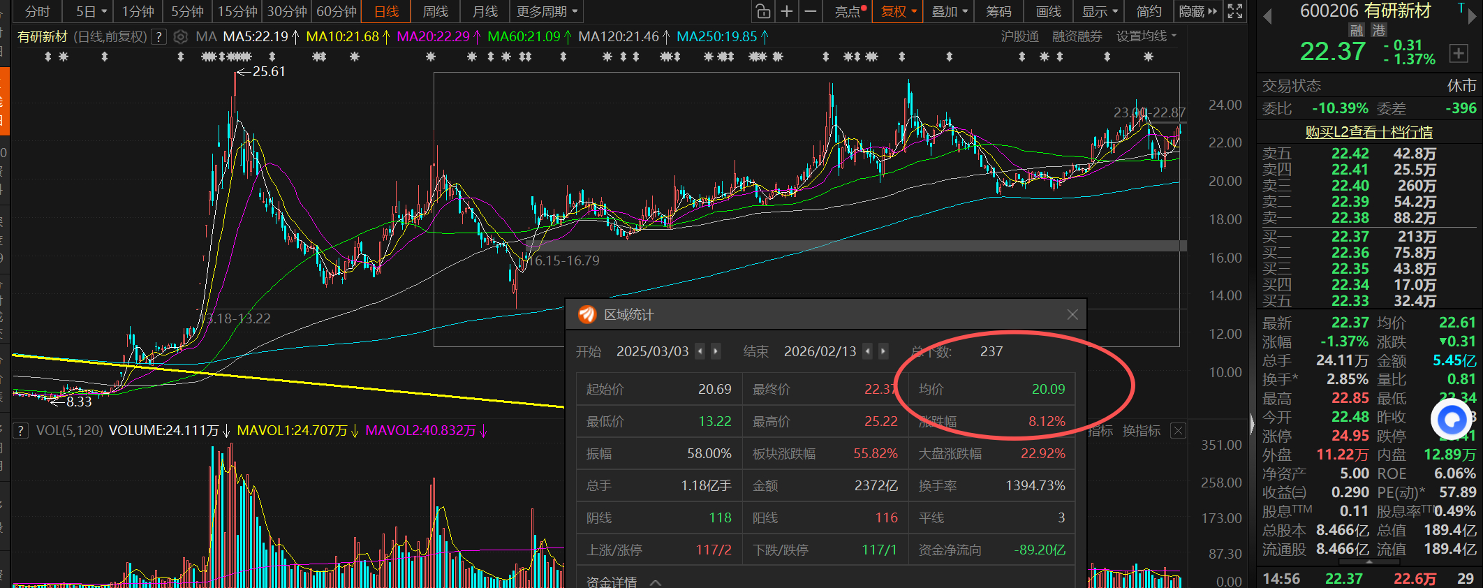Click MA5:22.19 indicator label
1483x588 pixels.
[261, 36]
